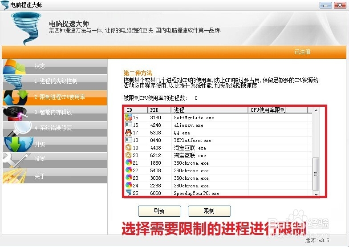The width and height of the screenshot is (349, 247).
Task: Minimize the 电脑提速大师 window
Action: pos(326,5)
